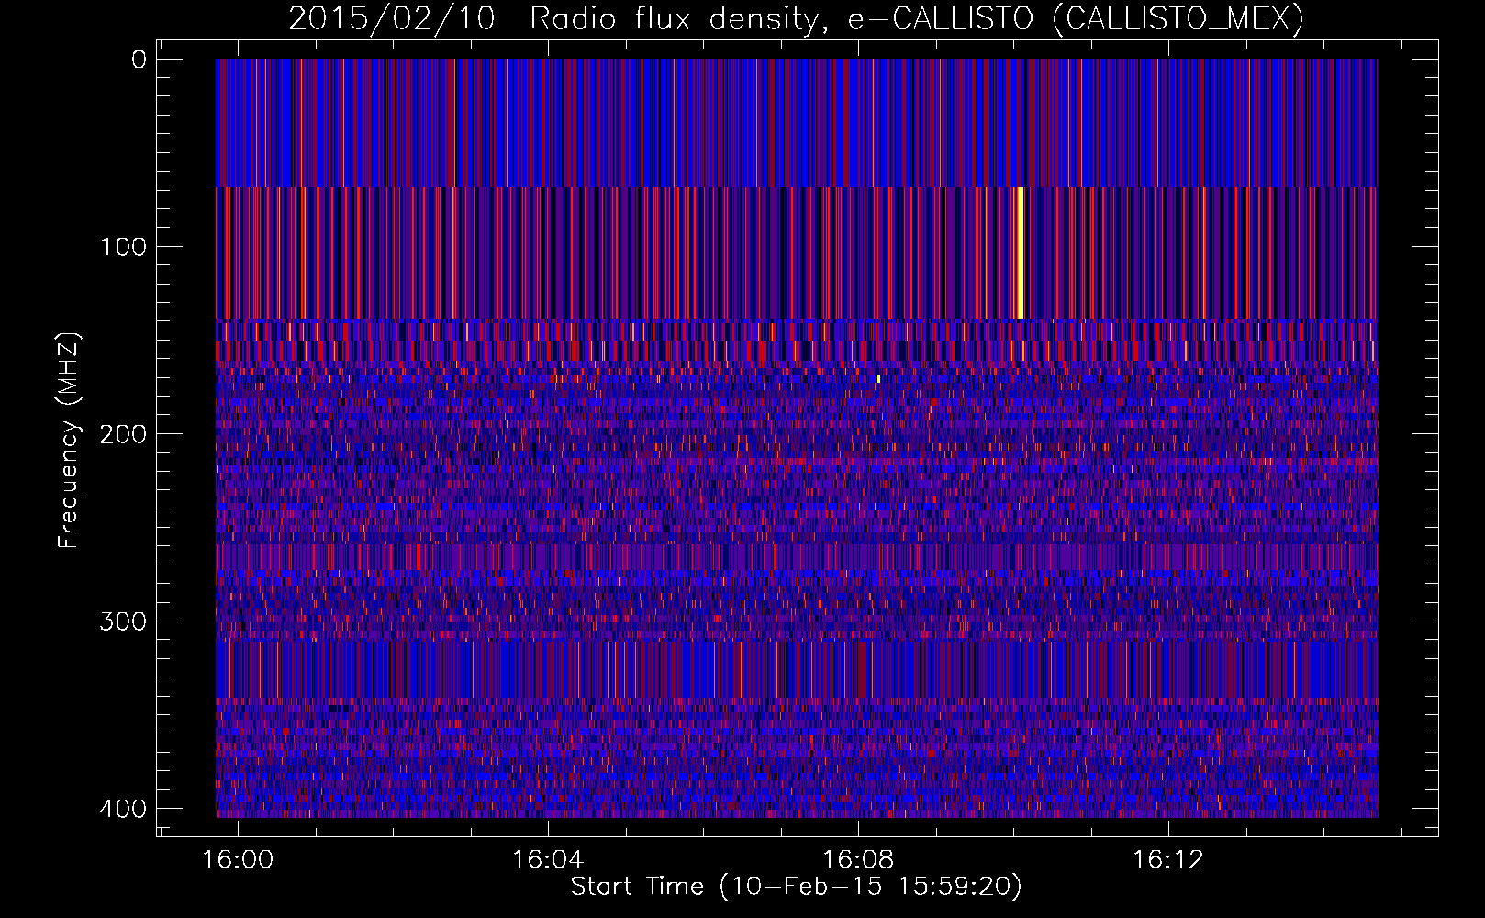Click the '300' frequency tick label
The width and height of the screenshot is (1485, 918).
123,621
